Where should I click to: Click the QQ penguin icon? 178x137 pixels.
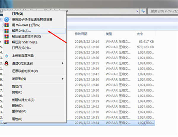pos(7,63)
